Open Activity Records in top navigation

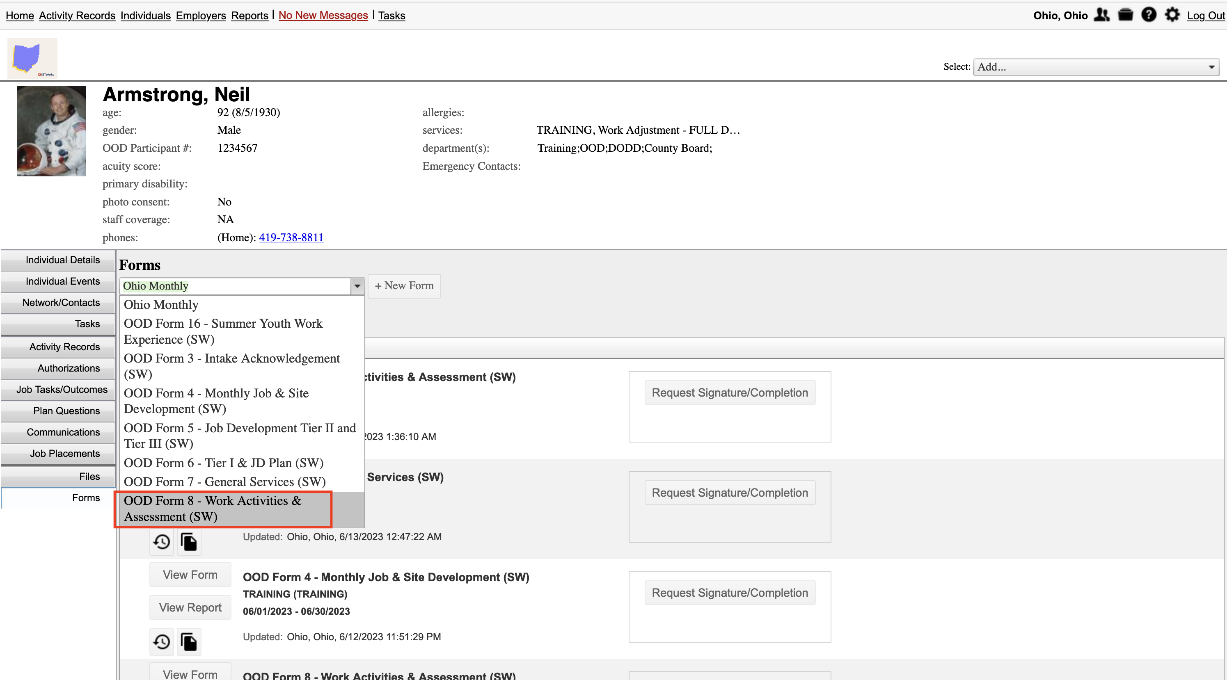point(77,15)
